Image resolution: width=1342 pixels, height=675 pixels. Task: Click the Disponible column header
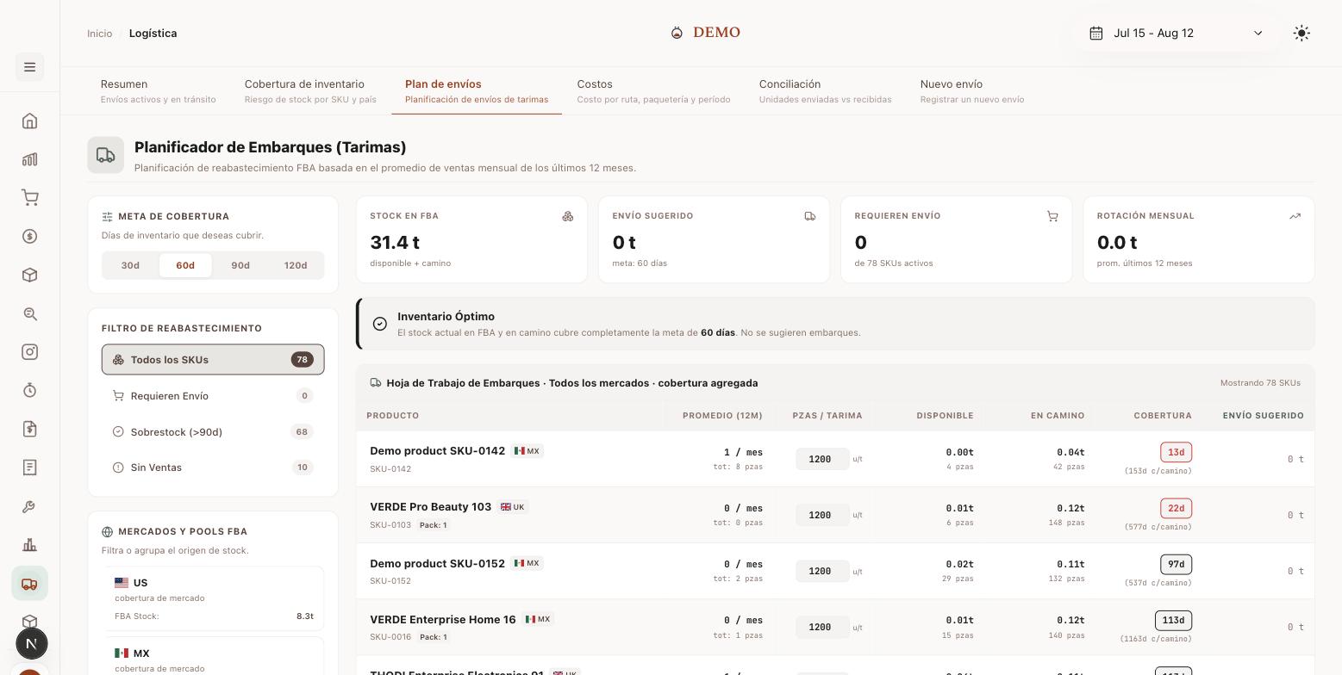pos(945,416)
